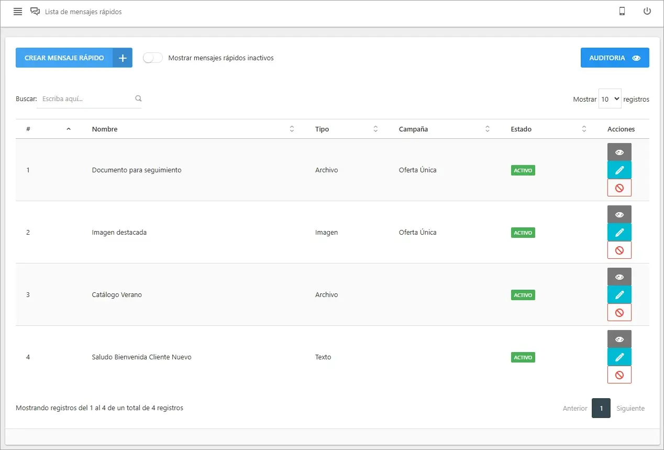The image size is (664, 450).
Task: View the Saludo Bienvenida Cliente Nuevo details
Action: pos(619,339)
